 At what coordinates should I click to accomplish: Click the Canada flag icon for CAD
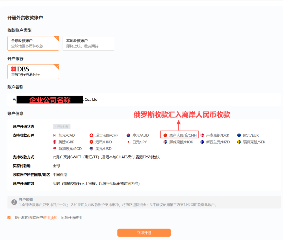[55, 135]
